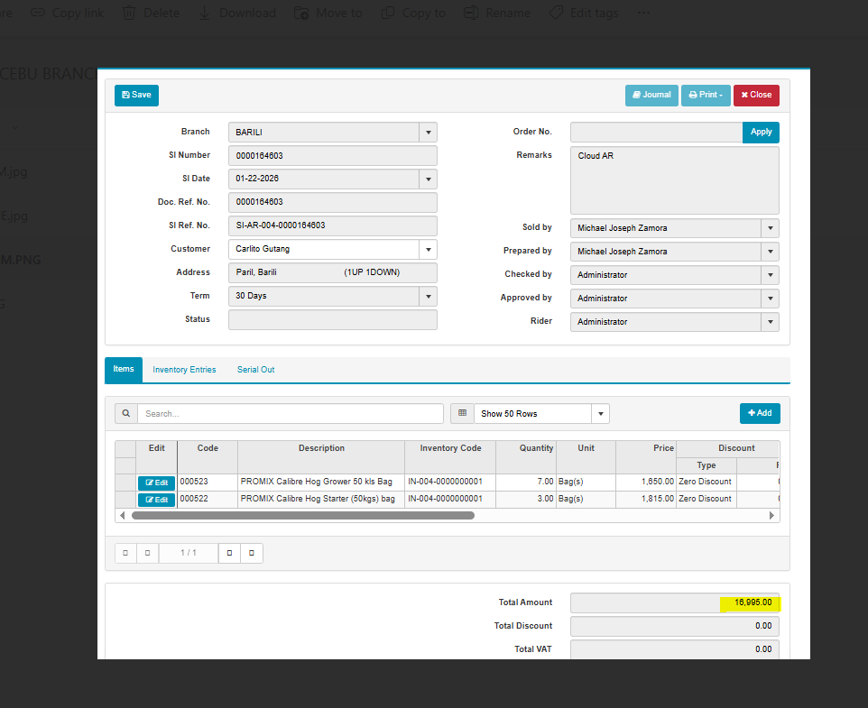Edit item 000522 Hog Starter row
Viewport: 868px width, 708px height.
(156, 500)
